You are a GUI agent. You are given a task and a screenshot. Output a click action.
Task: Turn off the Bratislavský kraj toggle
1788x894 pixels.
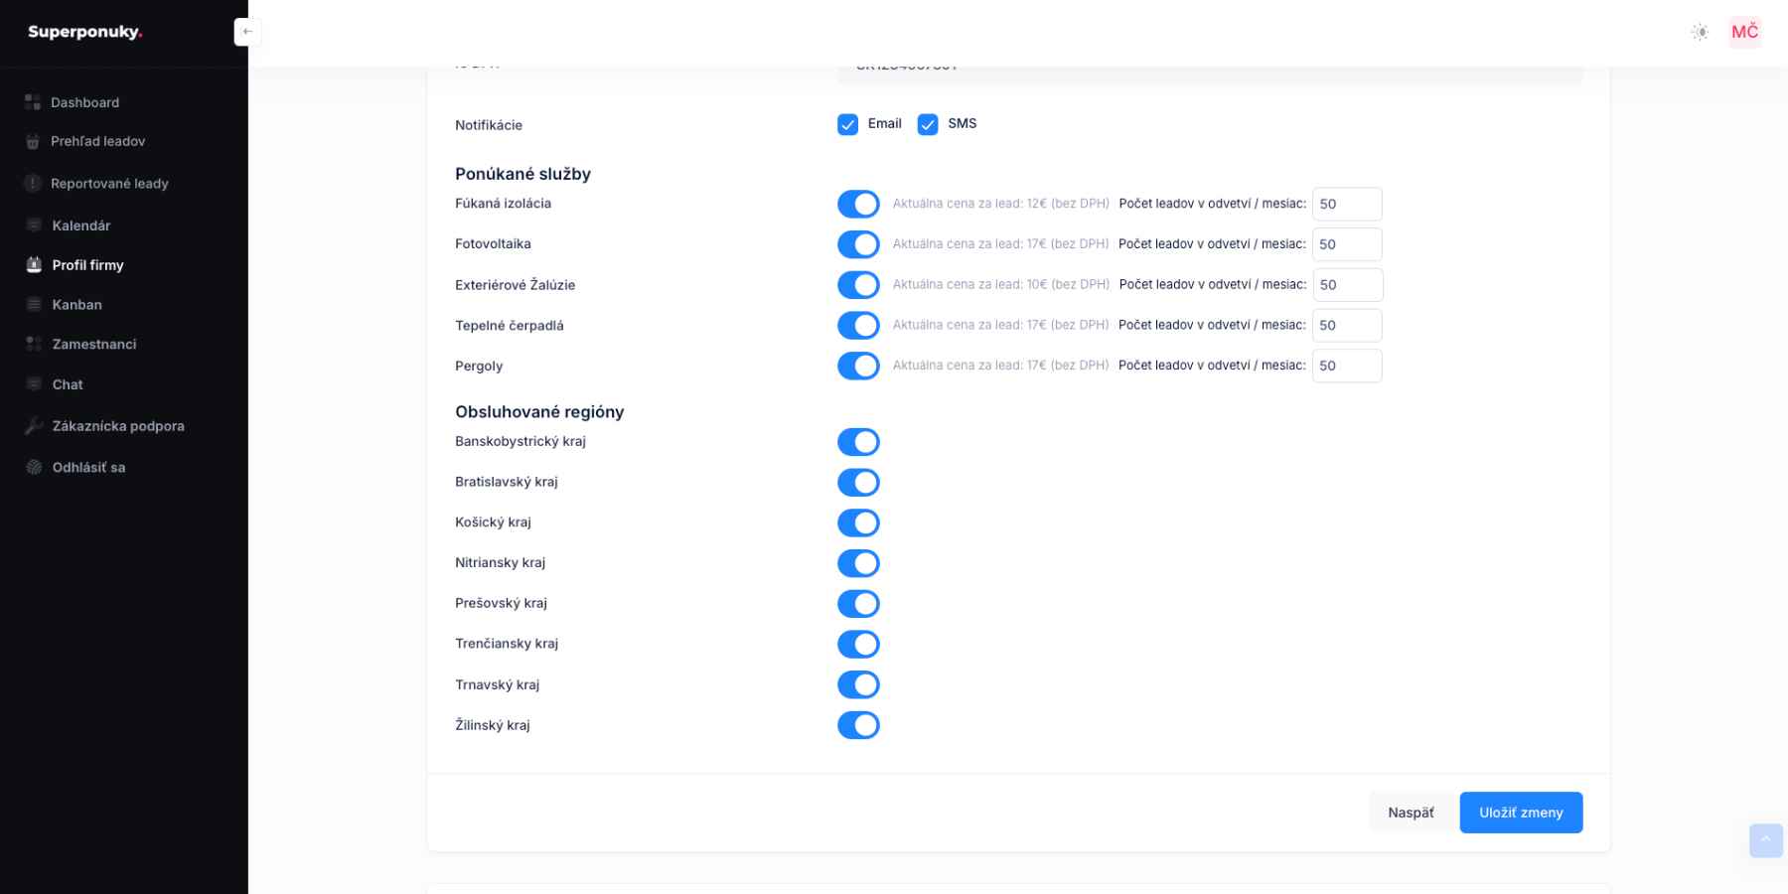coord(858,483)
